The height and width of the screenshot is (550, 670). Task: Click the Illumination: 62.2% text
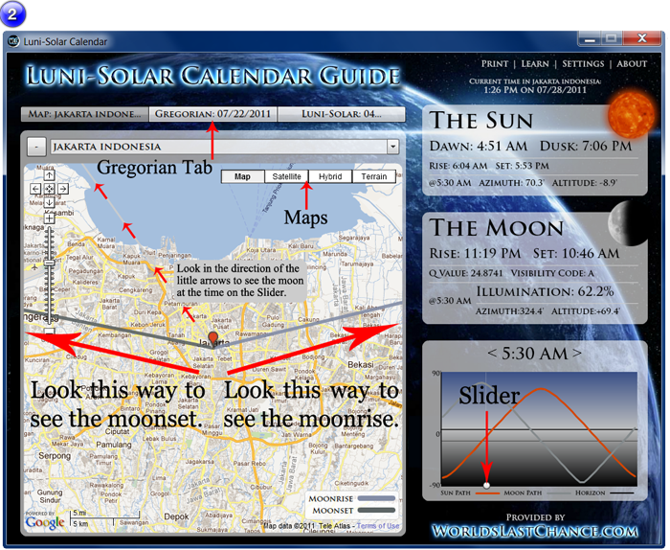pos(545,291)
